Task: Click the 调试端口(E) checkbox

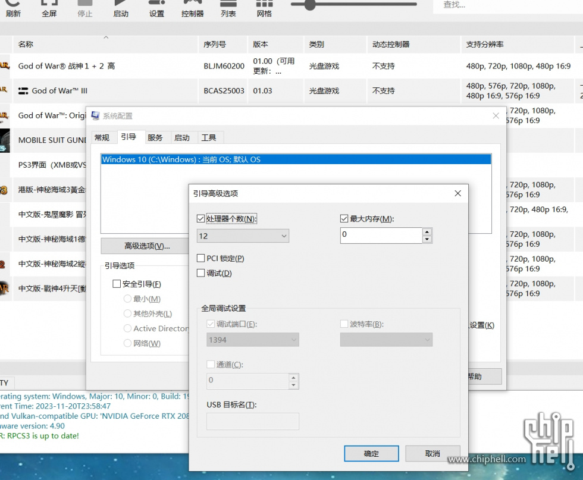Action: (x=211, y=324)
